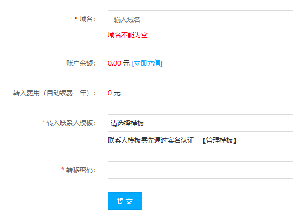Screen dimensions: 293x222
Task: Select the 账户余额 label
Action: coord(81,63)
